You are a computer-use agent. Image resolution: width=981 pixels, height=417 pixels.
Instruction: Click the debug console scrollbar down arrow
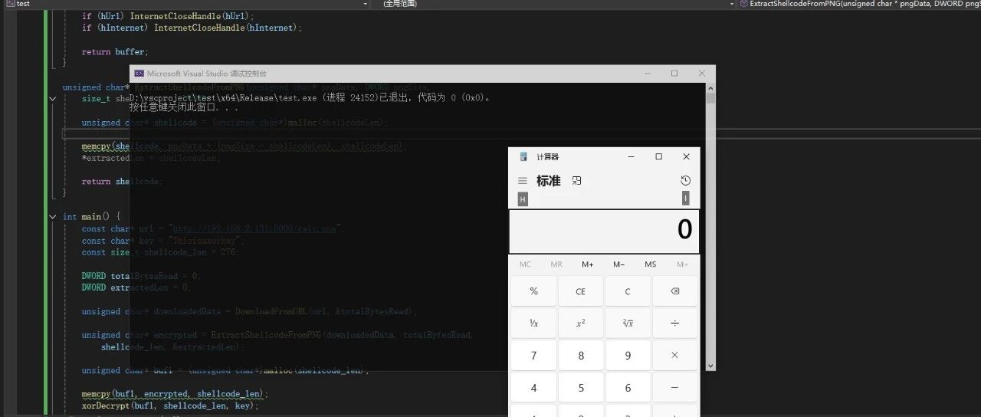tap(710, 366)
